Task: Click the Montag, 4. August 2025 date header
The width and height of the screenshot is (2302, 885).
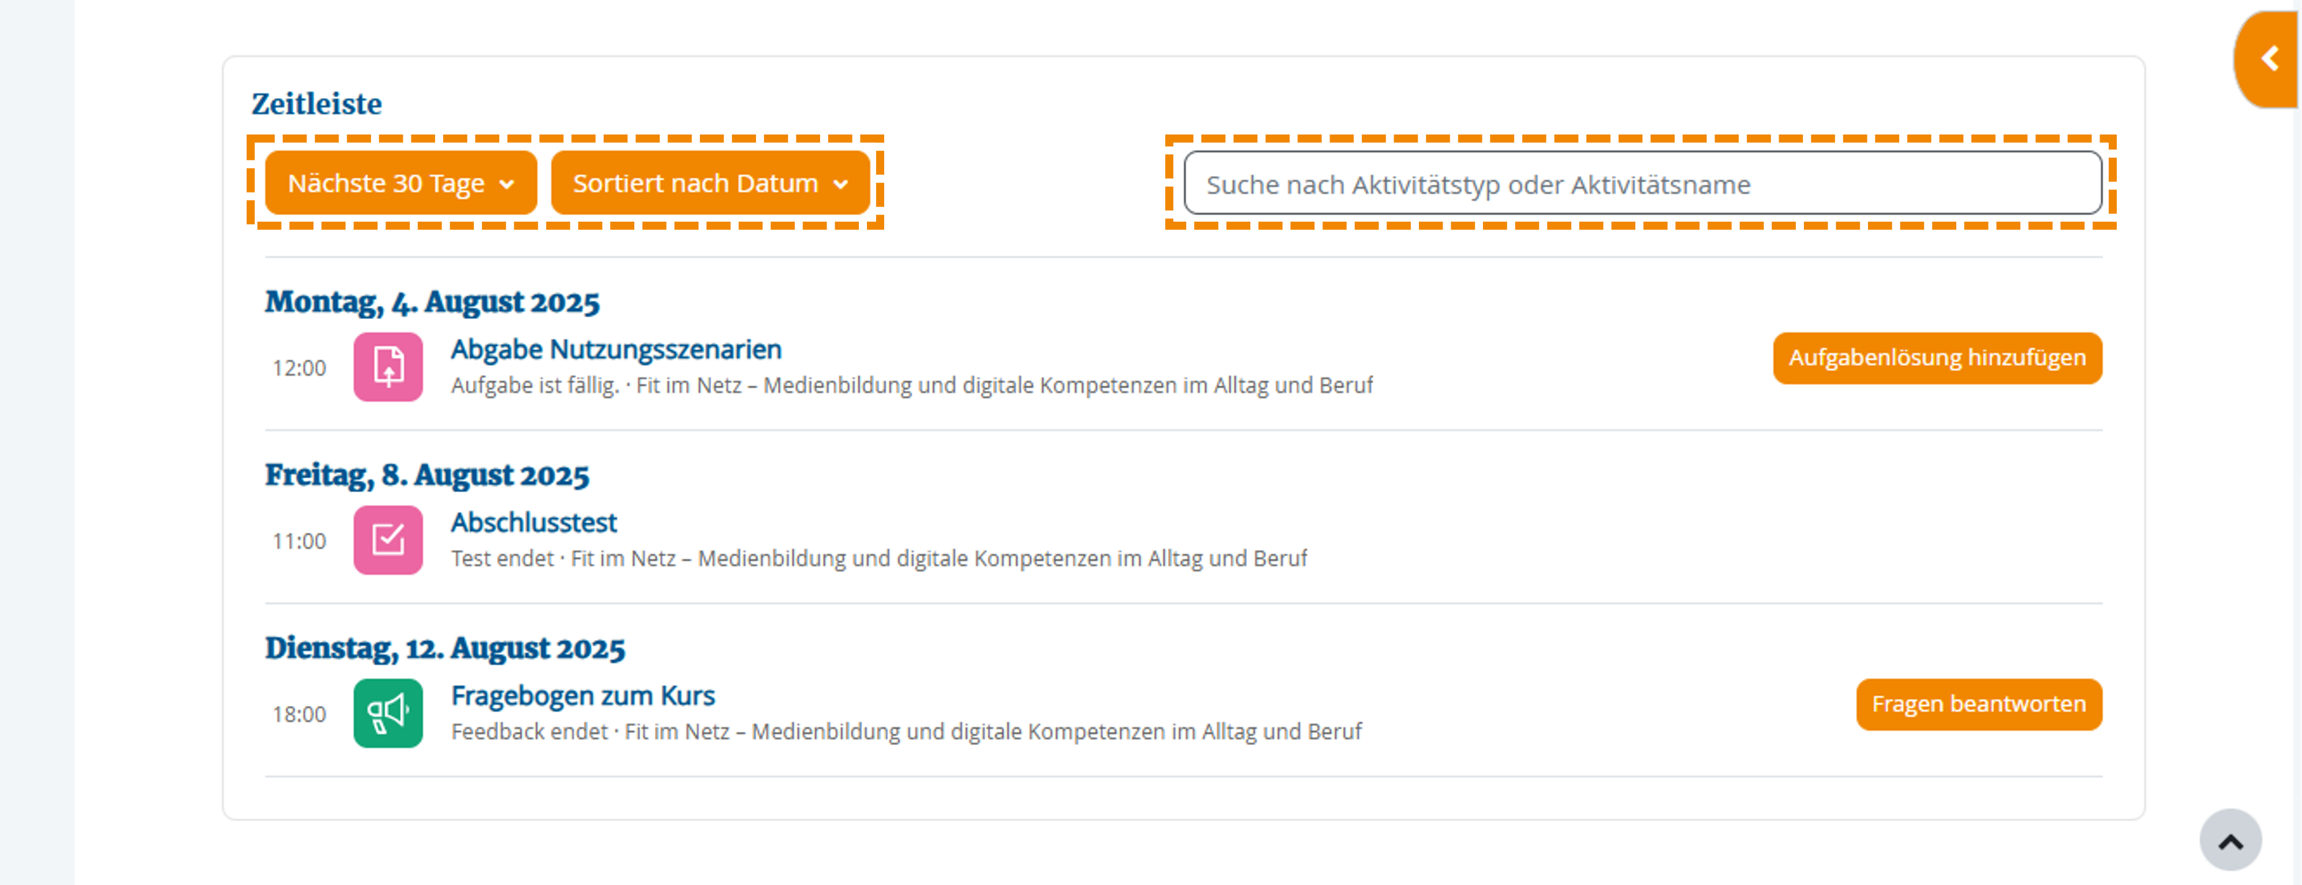Action: pos(432,301)
